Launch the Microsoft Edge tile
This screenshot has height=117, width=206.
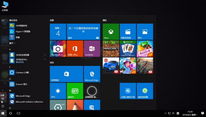(92, 74)
